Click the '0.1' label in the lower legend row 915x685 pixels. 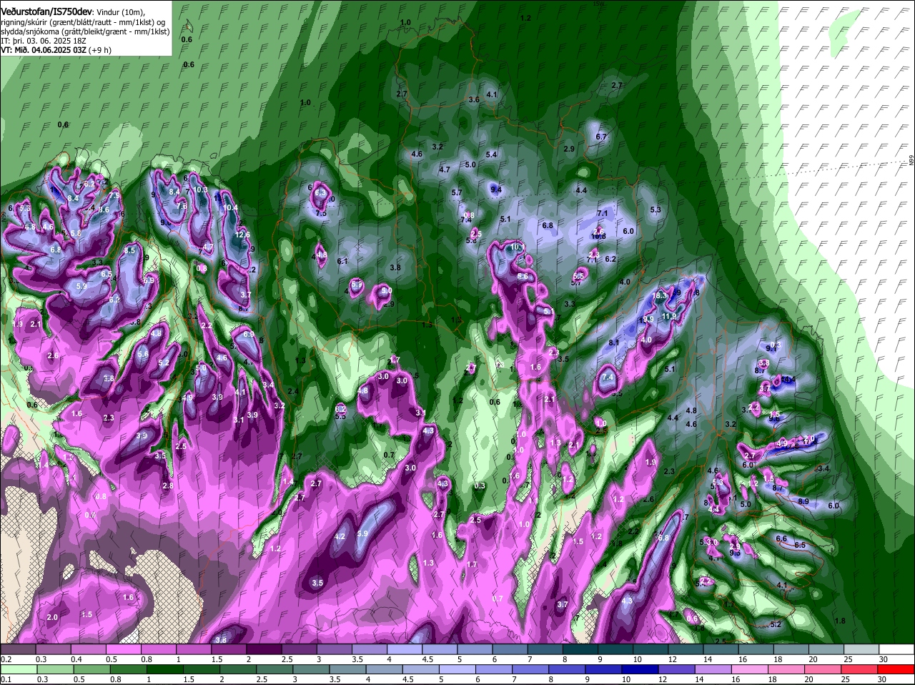(x=6, y=679)
